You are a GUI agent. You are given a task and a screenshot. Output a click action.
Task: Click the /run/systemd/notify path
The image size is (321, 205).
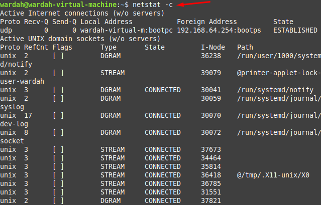pos(275,90)
